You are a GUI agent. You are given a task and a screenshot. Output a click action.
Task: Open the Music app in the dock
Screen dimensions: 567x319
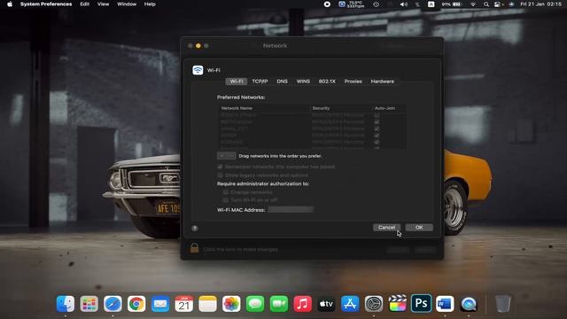pyautogui.click(x=303, y=304)
